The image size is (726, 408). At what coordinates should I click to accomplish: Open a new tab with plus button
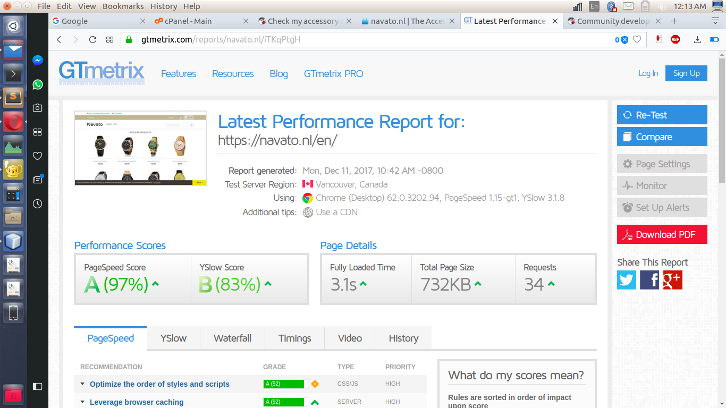(x=674, y=21)
